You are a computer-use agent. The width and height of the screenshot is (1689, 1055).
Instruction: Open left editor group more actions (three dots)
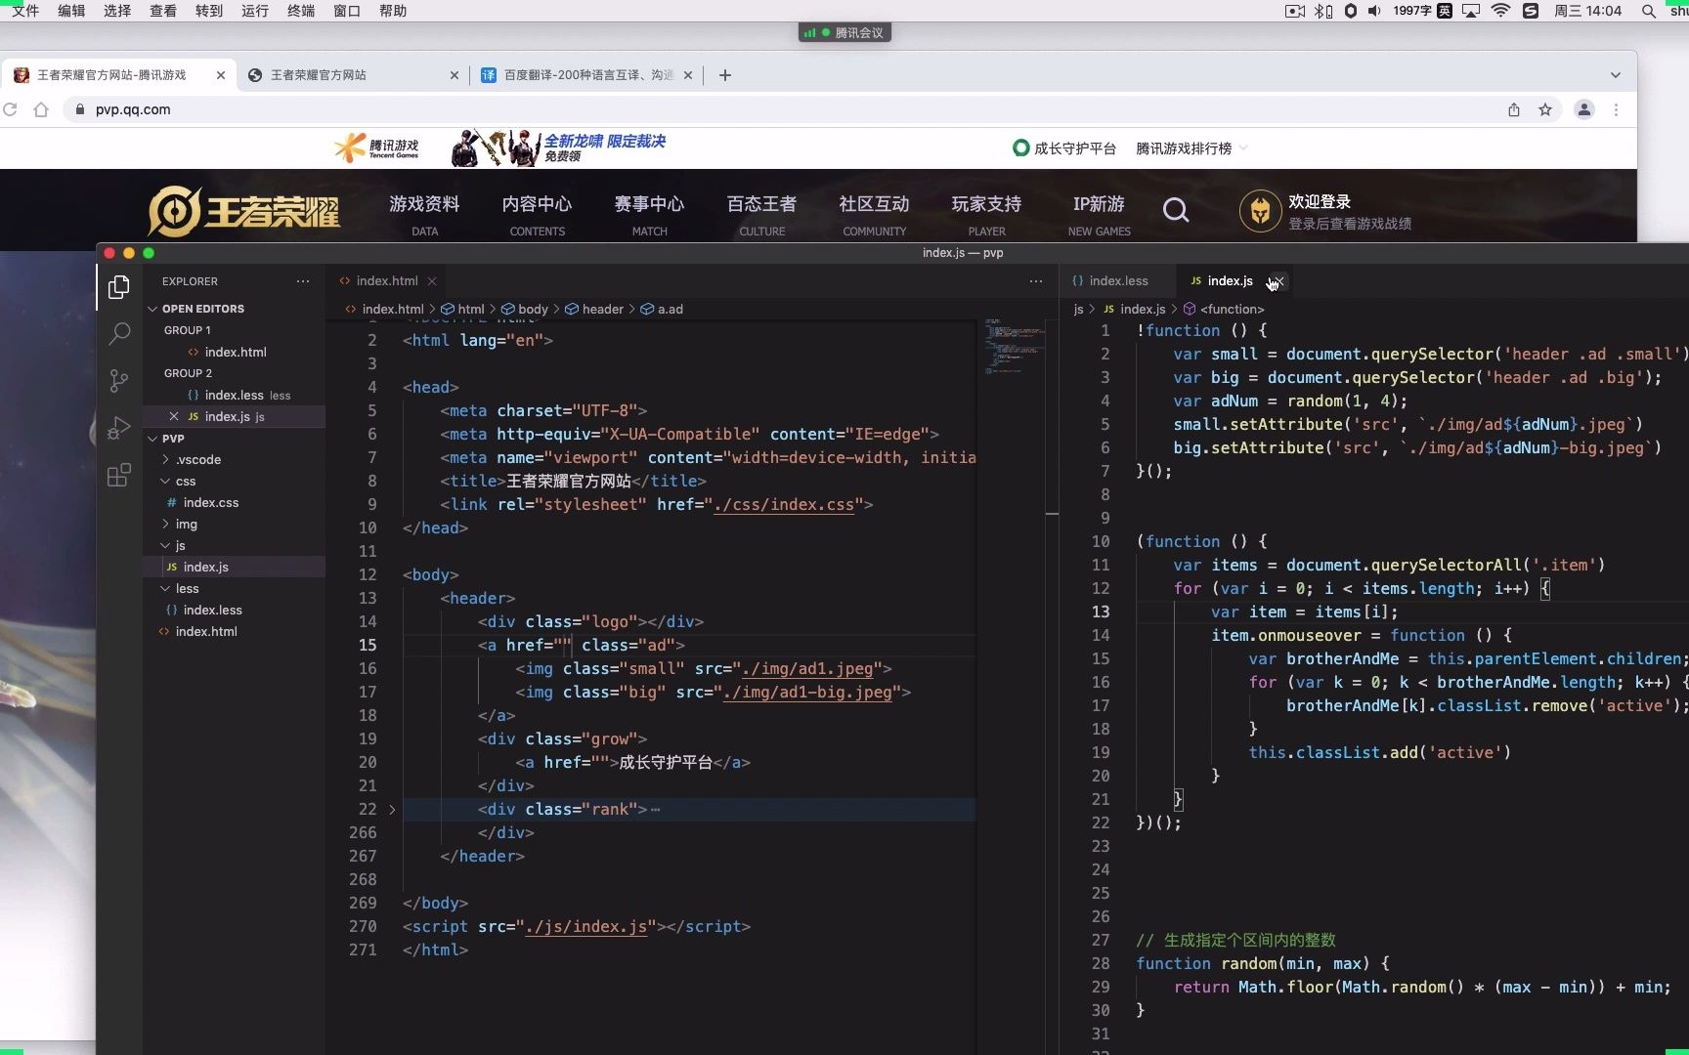(x=1036, y=281)
